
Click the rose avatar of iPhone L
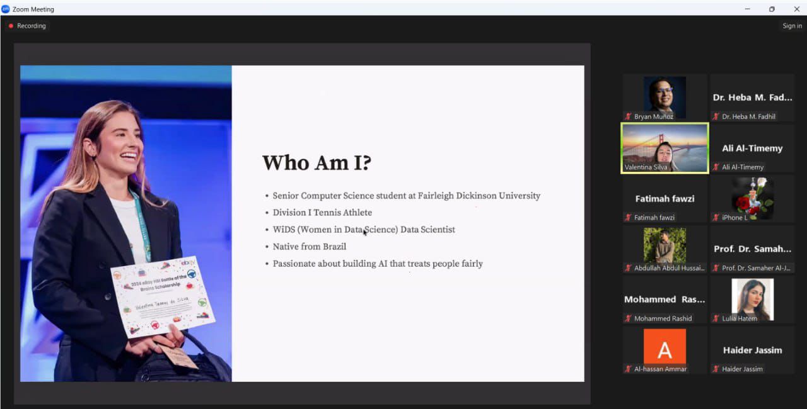point(752,196)
